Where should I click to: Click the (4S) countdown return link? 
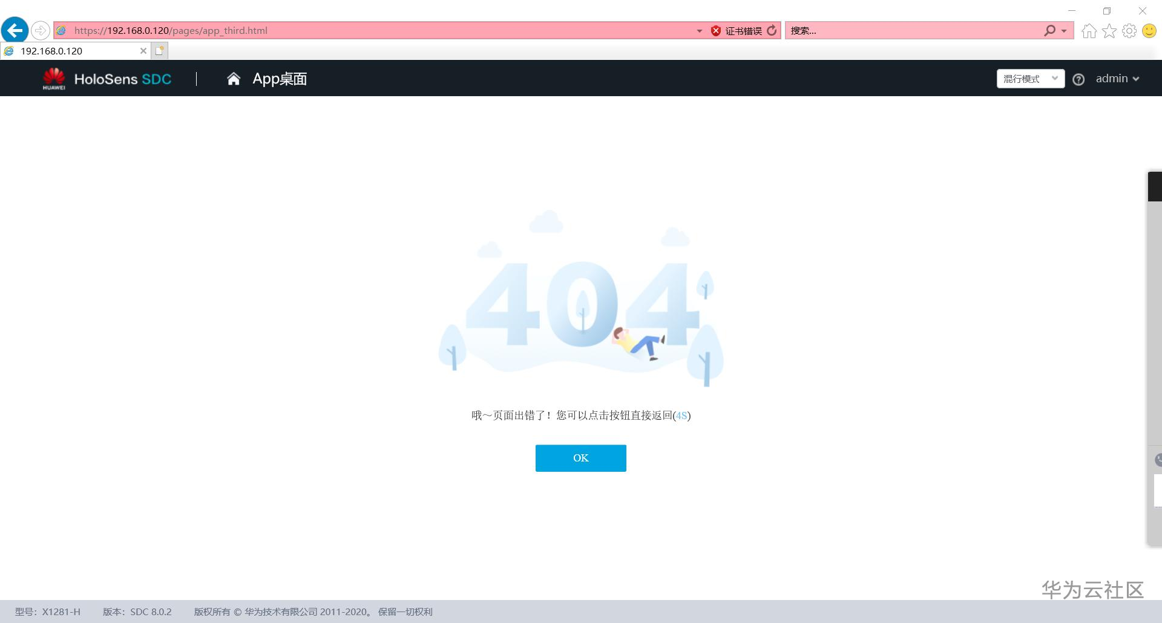tap(682, 416)
